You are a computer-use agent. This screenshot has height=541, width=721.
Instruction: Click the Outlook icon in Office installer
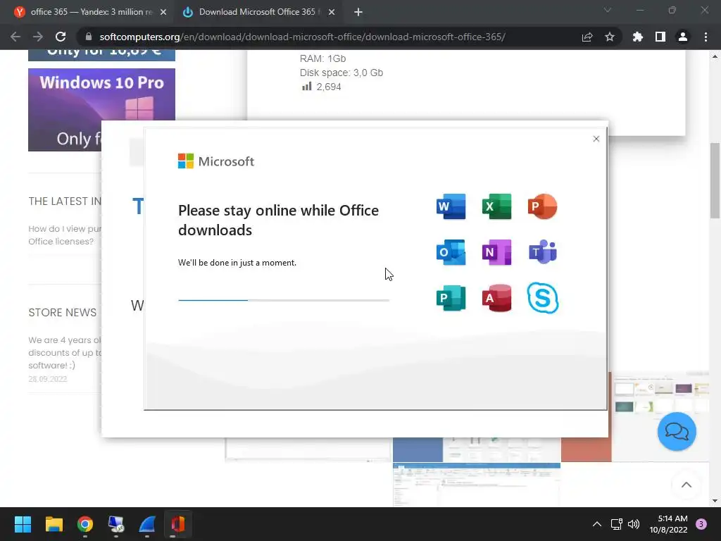point(451,252)
